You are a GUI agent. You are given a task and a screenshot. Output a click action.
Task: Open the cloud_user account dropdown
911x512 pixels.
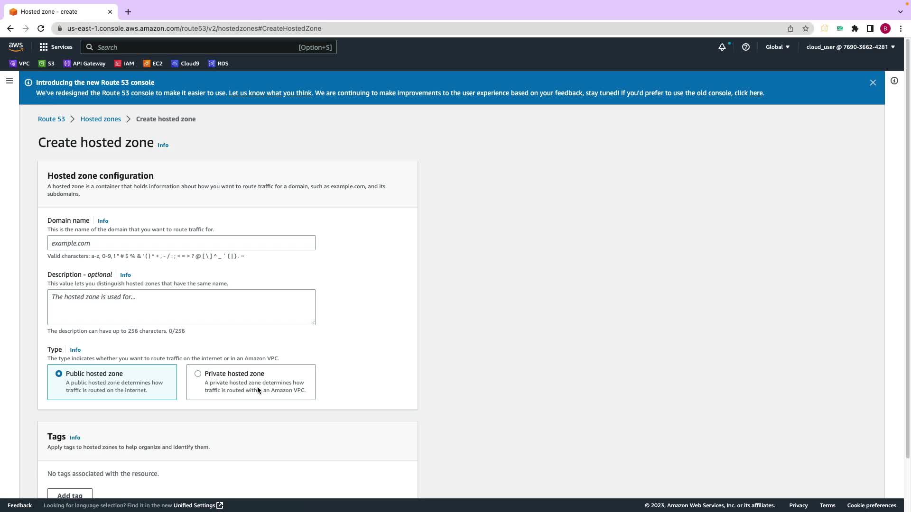850,47
